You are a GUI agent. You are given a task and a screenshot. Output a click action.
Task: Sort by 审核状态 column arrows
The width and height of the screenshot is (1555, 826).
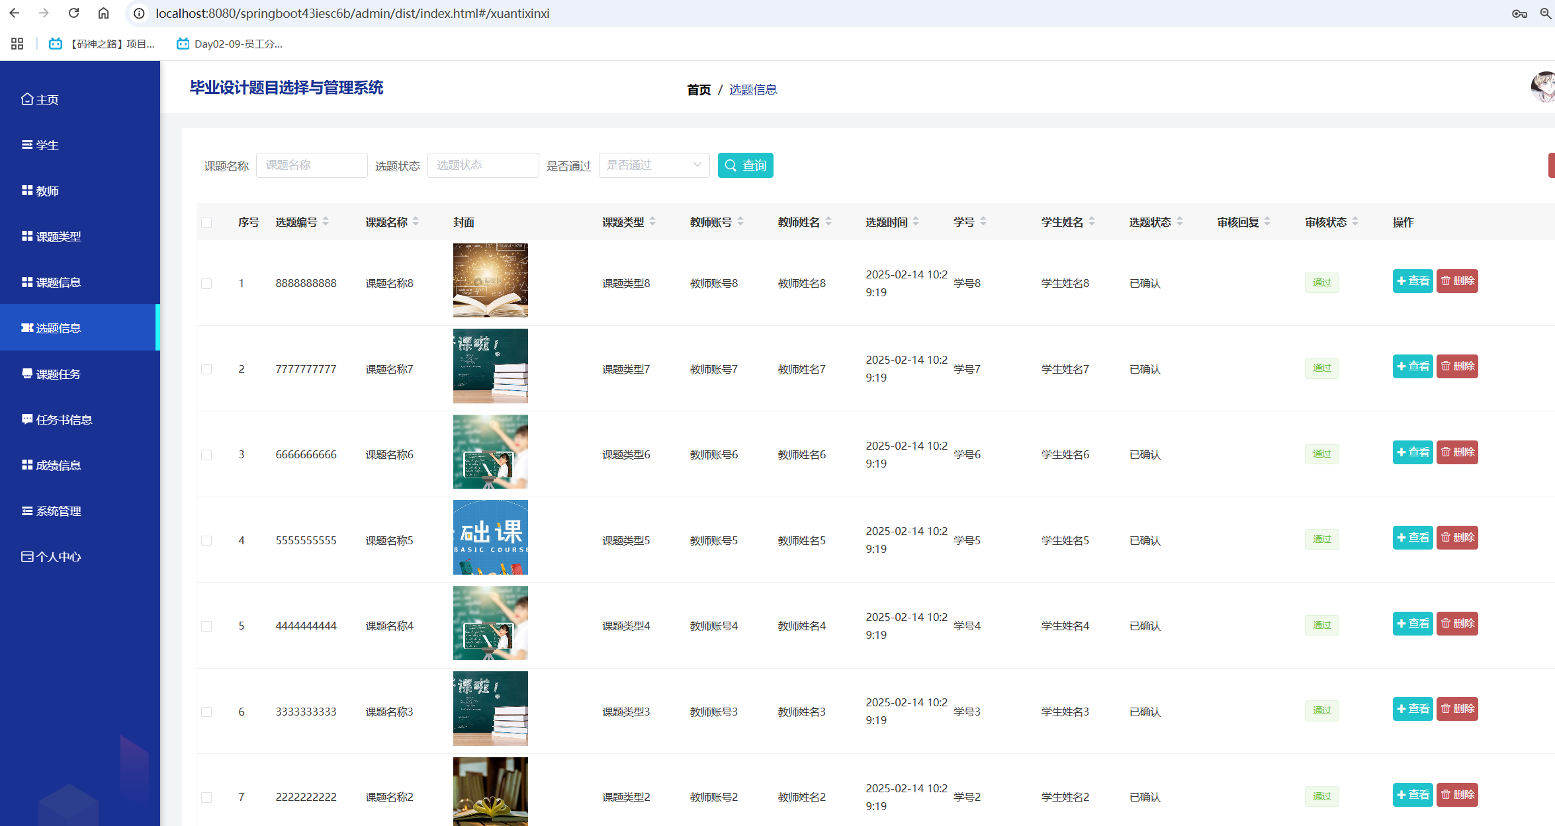tap(1355, 222)
